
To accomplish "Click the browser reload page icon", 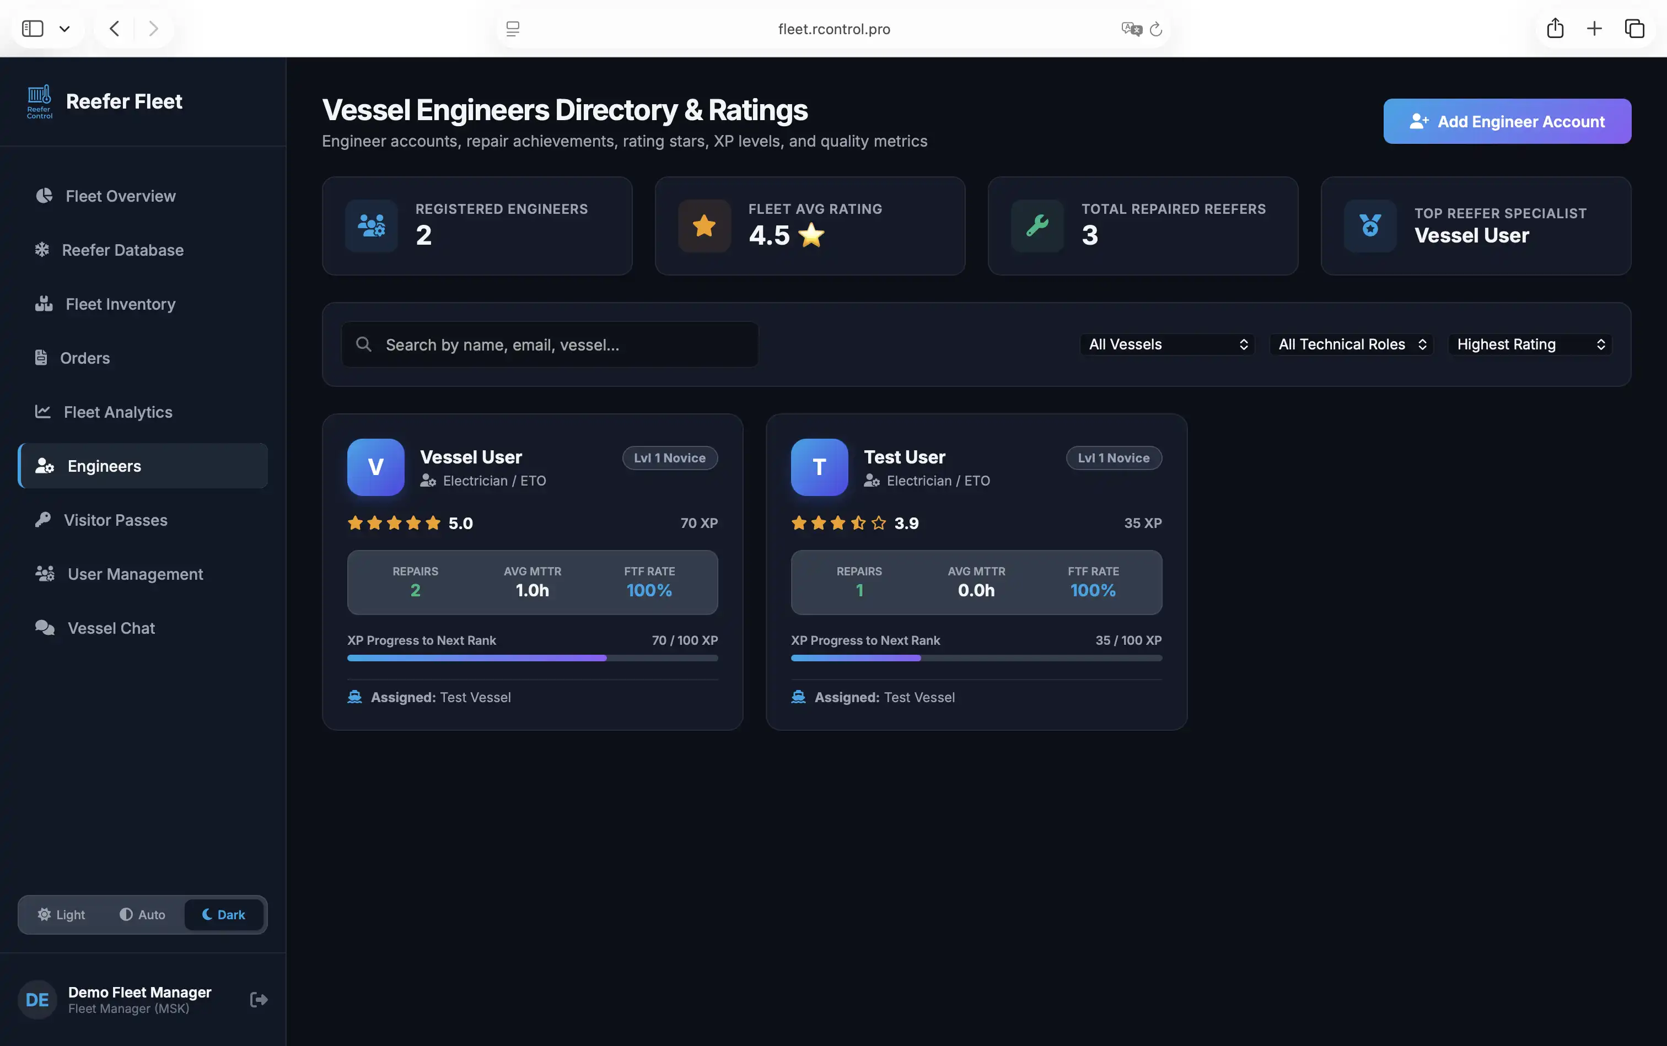I will pyautogui.click(x=1155, y=29).
